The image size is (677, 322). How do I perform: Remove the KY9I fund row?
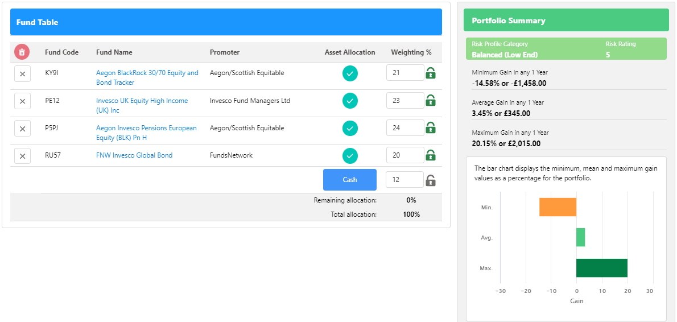(x=22, y=74)
